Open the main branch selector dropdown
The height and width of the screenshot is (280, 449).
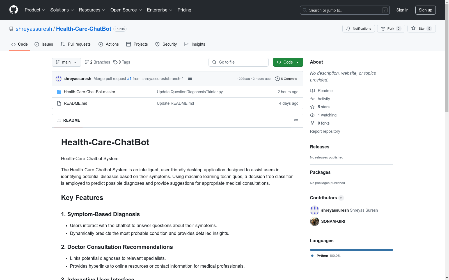pos(67,62)
